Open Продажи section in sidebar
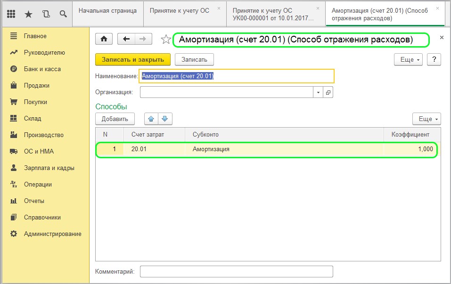The height and width of the screenshot is (284, 451). click(37, 86)
